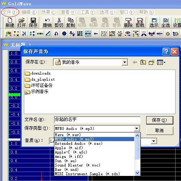Image resolution: width=181 pixels, height=181 pixels.
Task: Click the 文件名 input field
Action: [97, 120]
